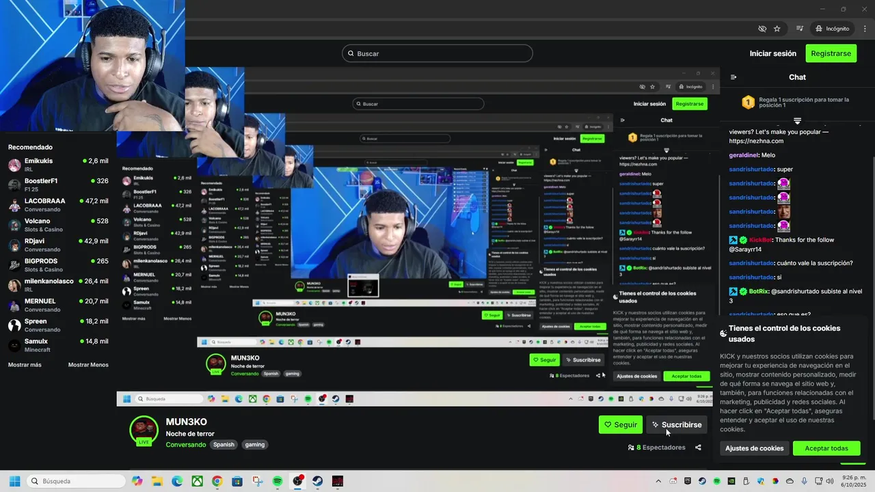
Task: Click BotRix username in chat
Action: [759, 291]
